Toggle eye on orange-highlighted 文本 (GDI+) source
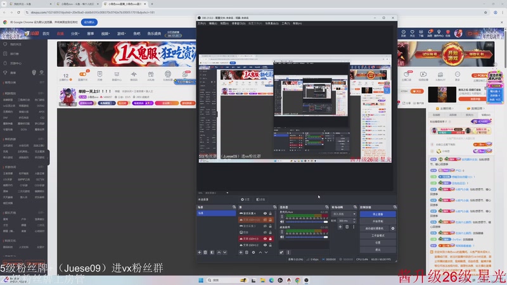This screenshot has width=507, height=285. (x=265, y=220)
